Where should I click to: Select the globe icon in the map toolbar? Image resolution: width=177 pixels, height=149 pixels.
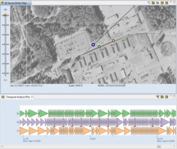[158, 3]
